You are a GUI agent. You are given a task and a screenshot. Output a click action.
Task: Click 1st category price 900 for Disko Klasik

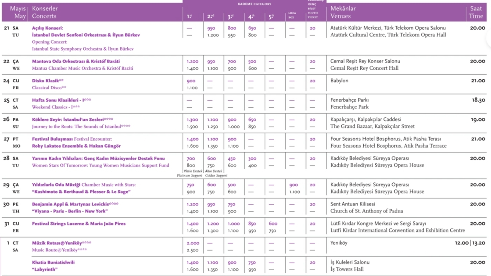tap(191, 81)
